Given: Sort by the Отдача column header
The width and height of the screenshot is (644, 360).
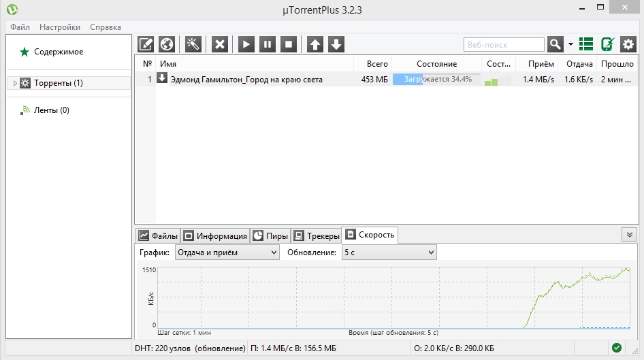Looking at the screenshot, I should (579, 63).
